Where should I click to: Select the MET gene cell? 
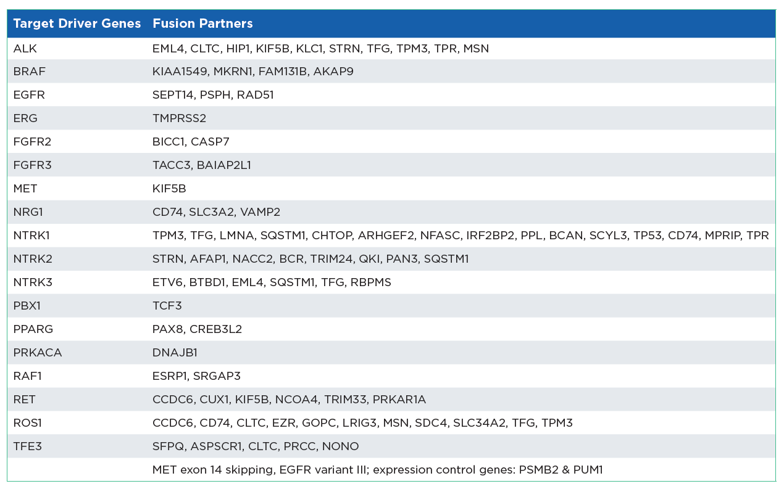point(25,189)
